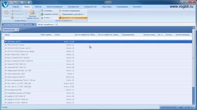Image resolution: width=197 pixels, height=110 pixels.
Task: Sort by the Итого column header
Action: coord(64,35)
